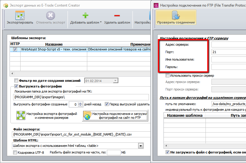Image resolution: width=246 pixels, height=163 pixels.
Task: Click the Адрес сервера input field
Action: click(x=229, y=44)
